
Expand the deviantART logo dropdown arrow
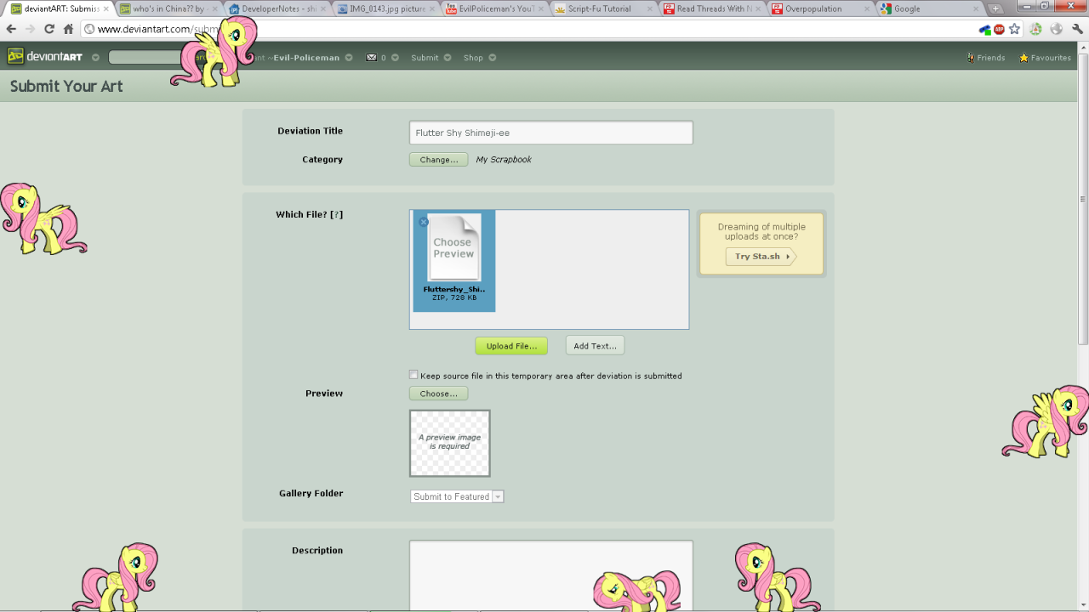(x=95, y=58)
